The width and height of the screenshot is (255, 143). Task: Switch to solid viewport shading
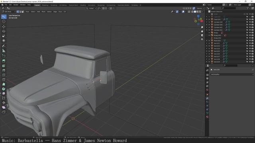tap(195, 12)
